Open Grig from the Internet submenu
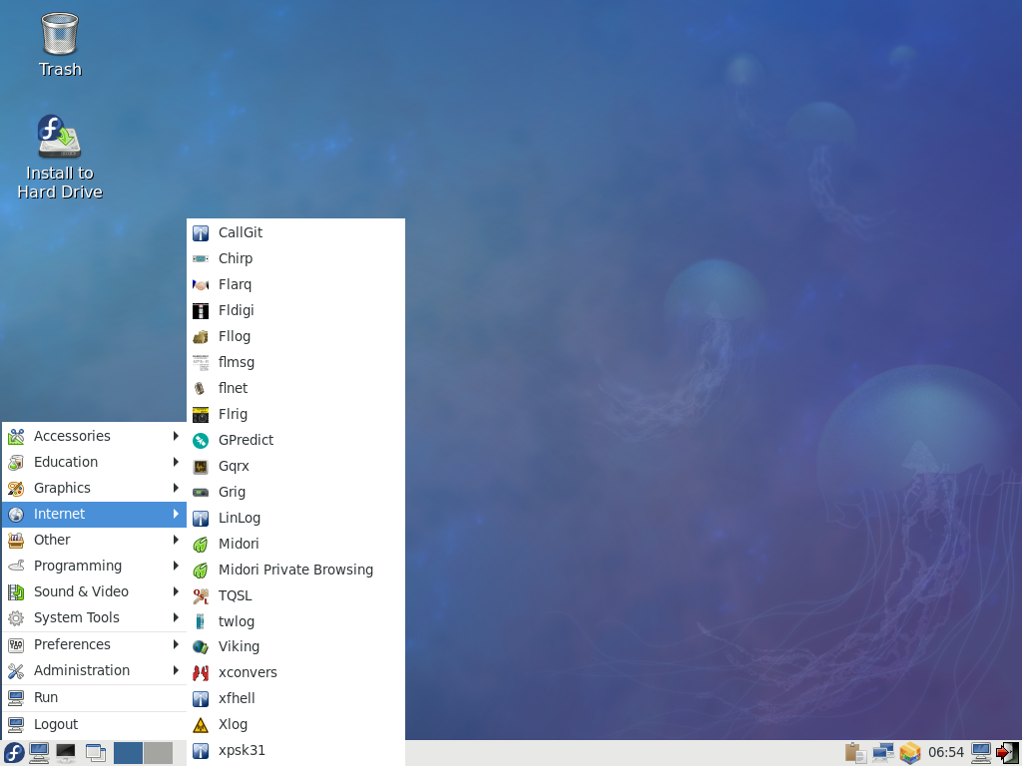The image size is (1022, 766). [x=295, y=492]
